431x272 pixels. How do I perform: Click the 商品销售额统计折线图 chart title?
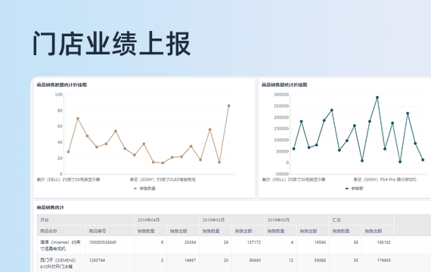[x=284, y=85]
